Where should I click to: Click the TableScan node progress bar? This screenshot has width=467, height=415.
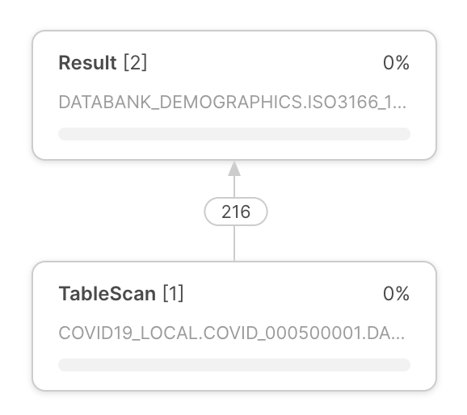click(234, 365)
